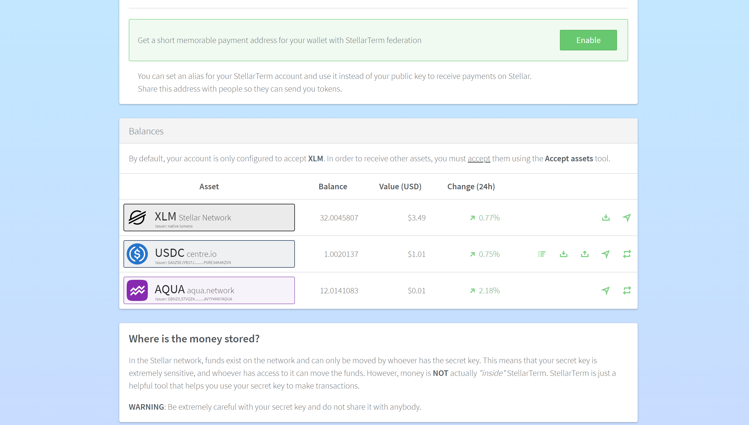This screenshot has height=425, width=749.
Task: Click the withdraw icon for USDC
Action: (584, 254)
